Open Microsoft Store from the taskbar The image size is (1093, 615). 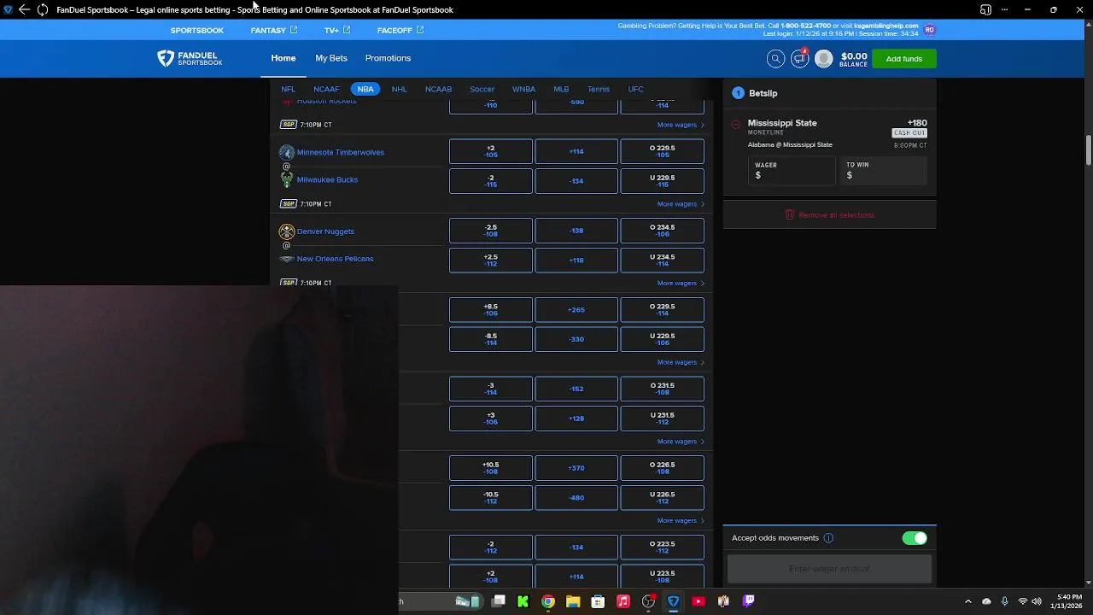pyautogui.click(x=598, y=601)
